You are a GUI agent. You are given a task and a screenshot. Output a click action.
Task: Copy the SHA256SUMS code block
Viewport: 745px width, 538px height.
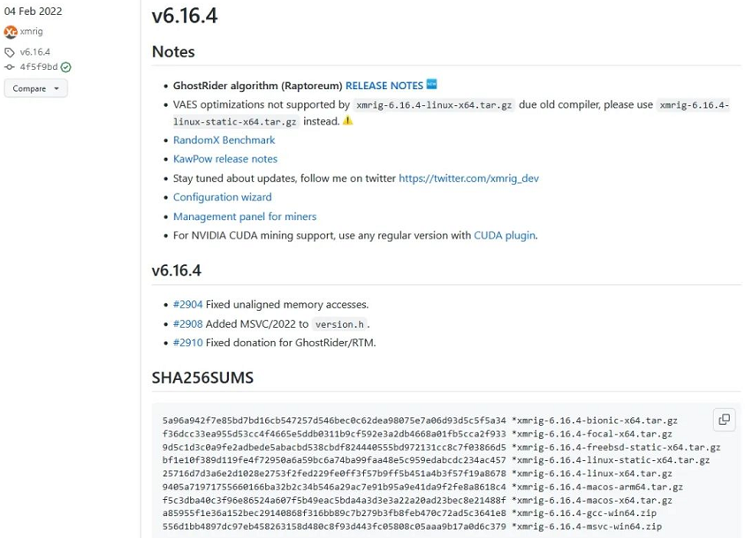pos(724,420)
